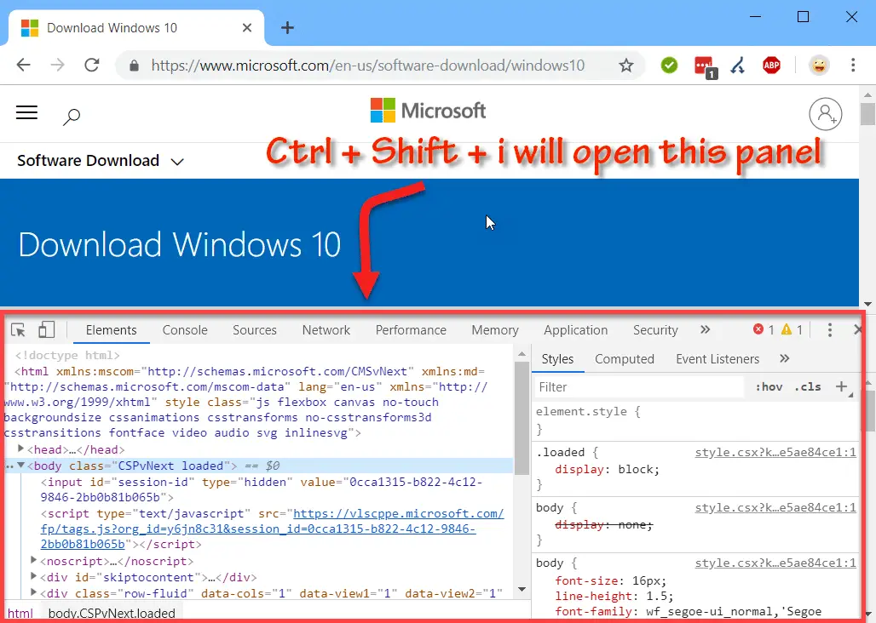Click the Microsoft logo
The image size is (876, 623).
428,111
